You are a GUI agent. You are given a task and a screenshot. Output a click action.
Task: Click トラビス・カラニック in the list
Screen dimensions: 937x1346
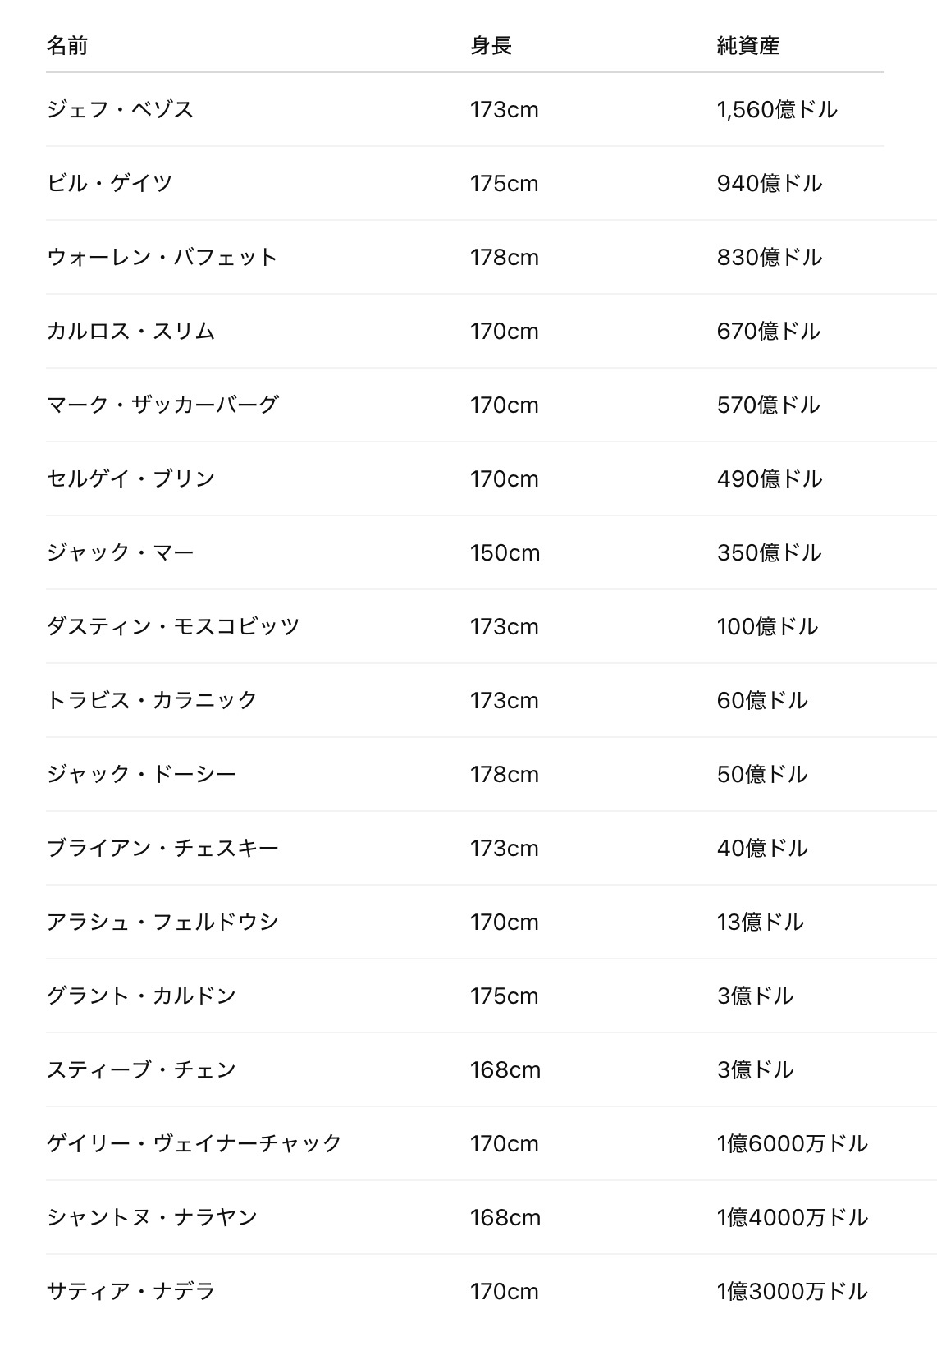pyautogui.click(x=152, y=700)
